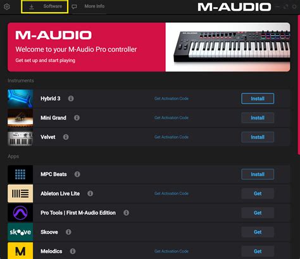
Task: Click the info icon next to Hybrid 3
Action: (71, 98)
